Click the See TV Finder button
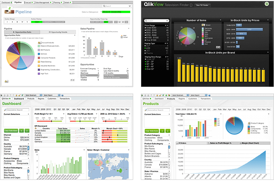274x181 pixels. [202, 5]
